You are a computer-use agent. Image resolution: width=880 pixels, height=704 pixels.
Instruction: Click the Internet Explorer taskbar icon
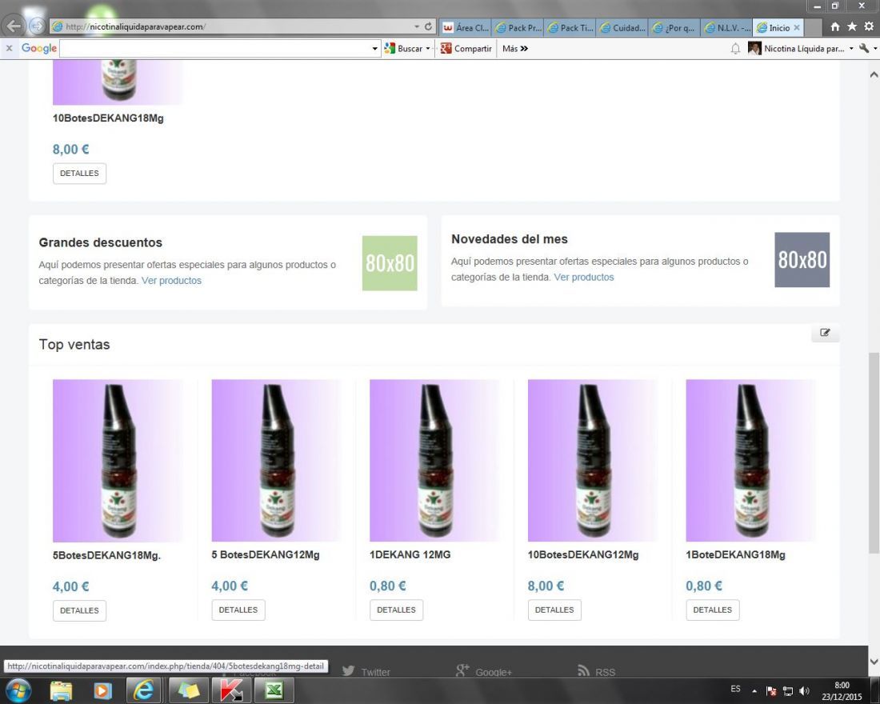[x=144, y=690]
